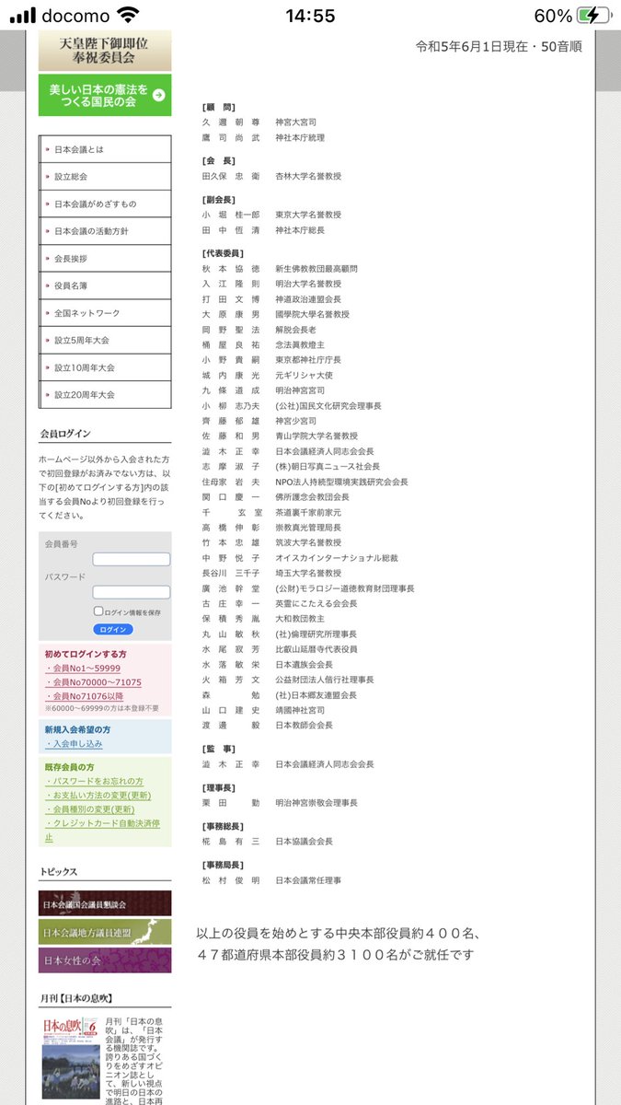Focus the パスワード input field

[x=132, y=592]
